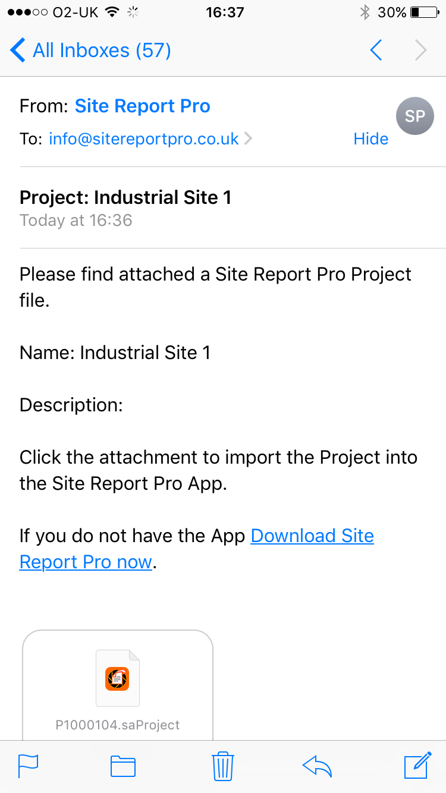The width and height of the screenshot is (446, 793).
Task: Tap the reply arrow icon
Action: click(x=317, y=766)
